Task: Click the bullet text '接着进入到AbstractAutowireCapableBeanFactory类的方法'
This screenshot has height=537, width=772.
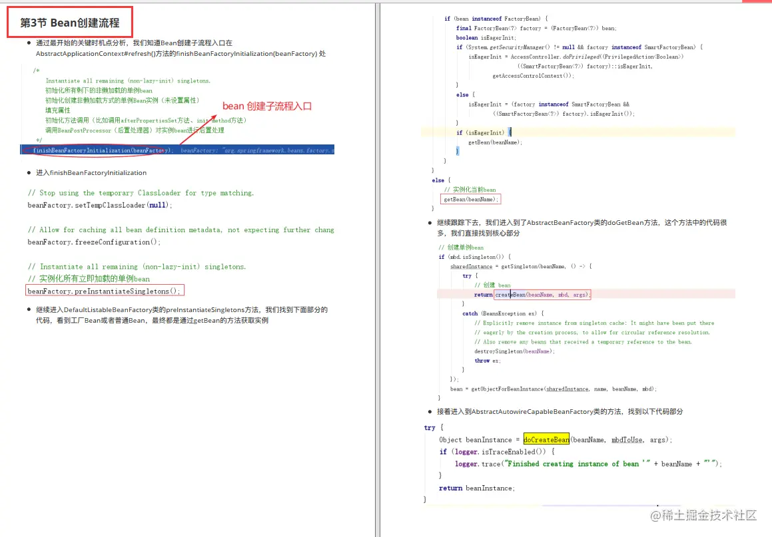Action: (x=560, y=412)
